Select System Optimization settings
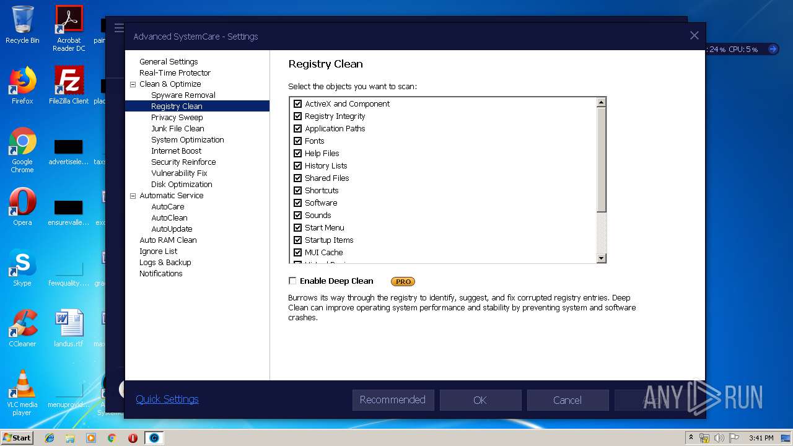The height and width of the screenshot is (446, 793). [x=188, y=139]
